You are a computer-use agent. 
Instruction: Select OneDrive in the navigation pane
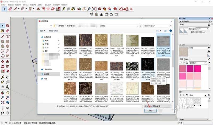(47, 69)
